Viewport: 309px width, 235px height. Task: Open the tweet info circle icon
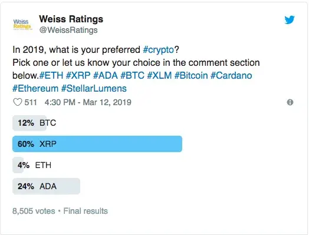point(290,102)
